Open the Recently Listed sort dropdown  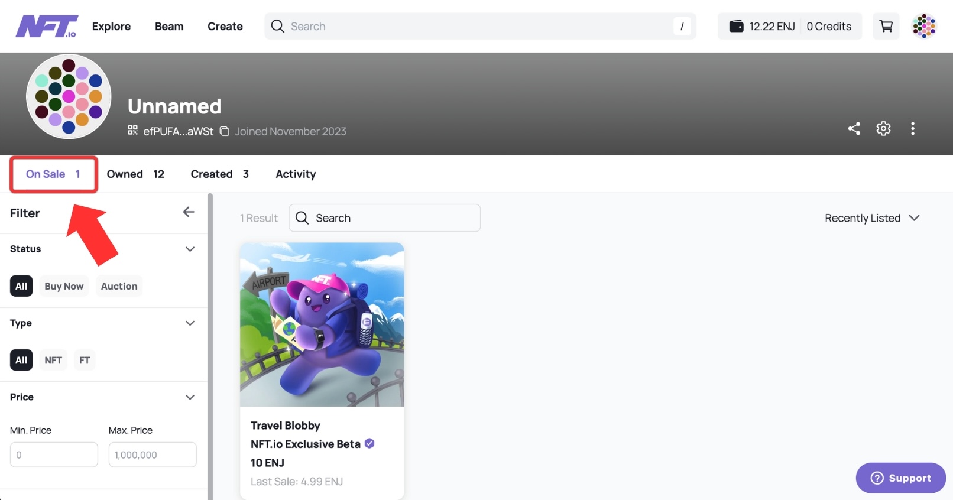[x=872, y=218]
